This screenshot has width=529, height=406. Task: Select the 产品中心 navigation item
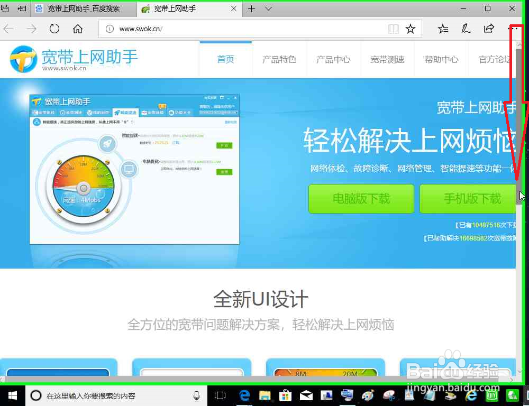click(x=333, y=59)
